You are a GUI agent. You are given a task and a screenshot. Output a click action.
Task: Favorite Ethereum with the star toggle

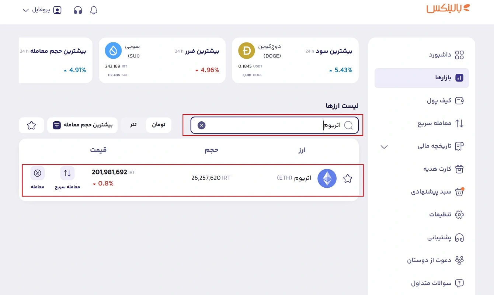click(348, 179)
